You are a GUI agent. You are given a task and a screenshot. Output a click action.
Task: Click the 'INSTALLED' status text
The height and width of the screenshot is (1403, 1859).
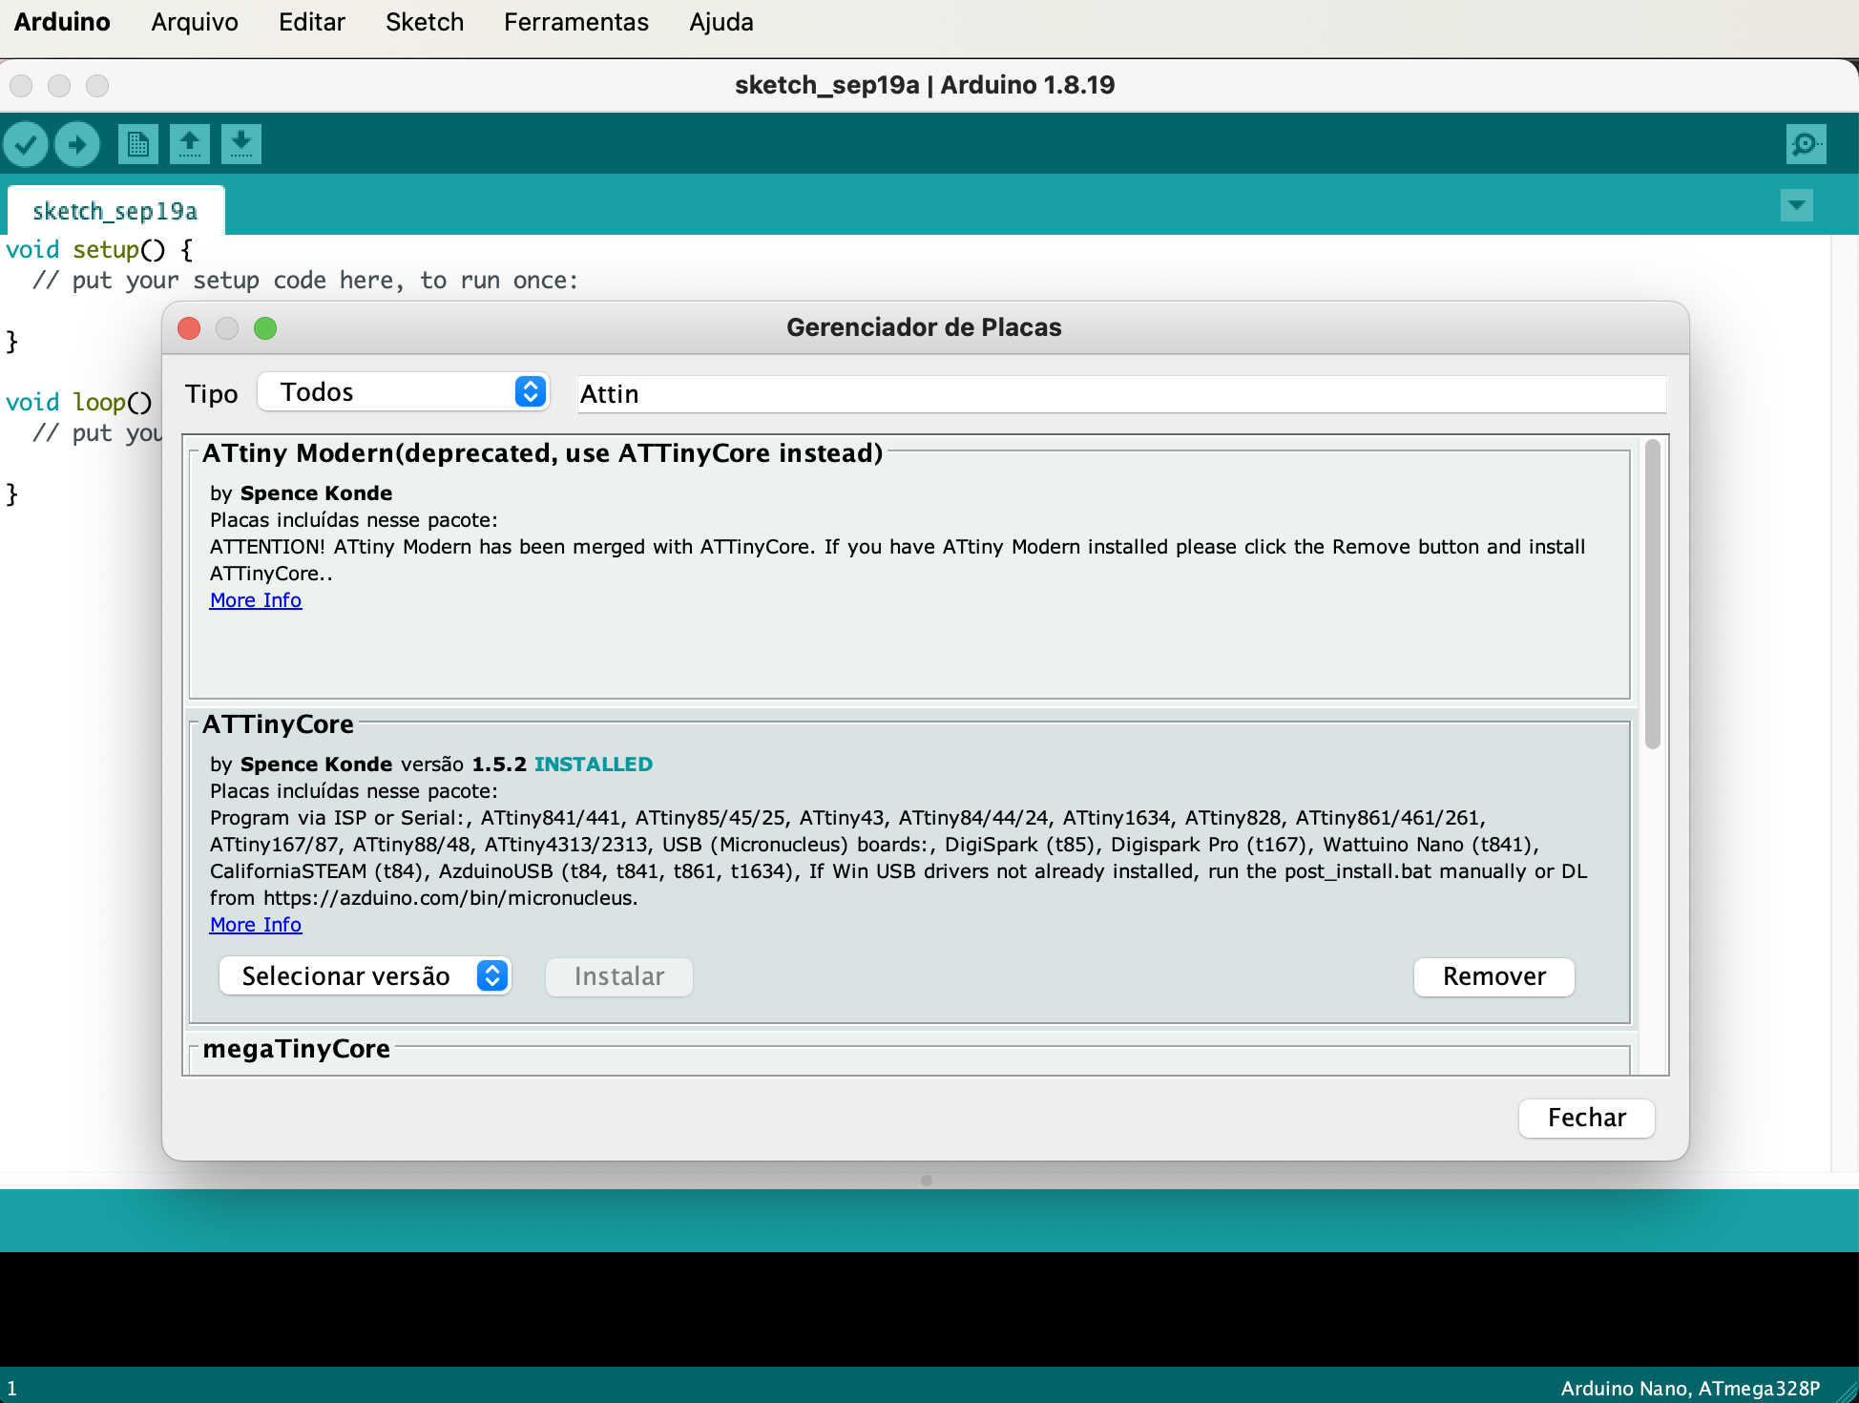point(594,764)
